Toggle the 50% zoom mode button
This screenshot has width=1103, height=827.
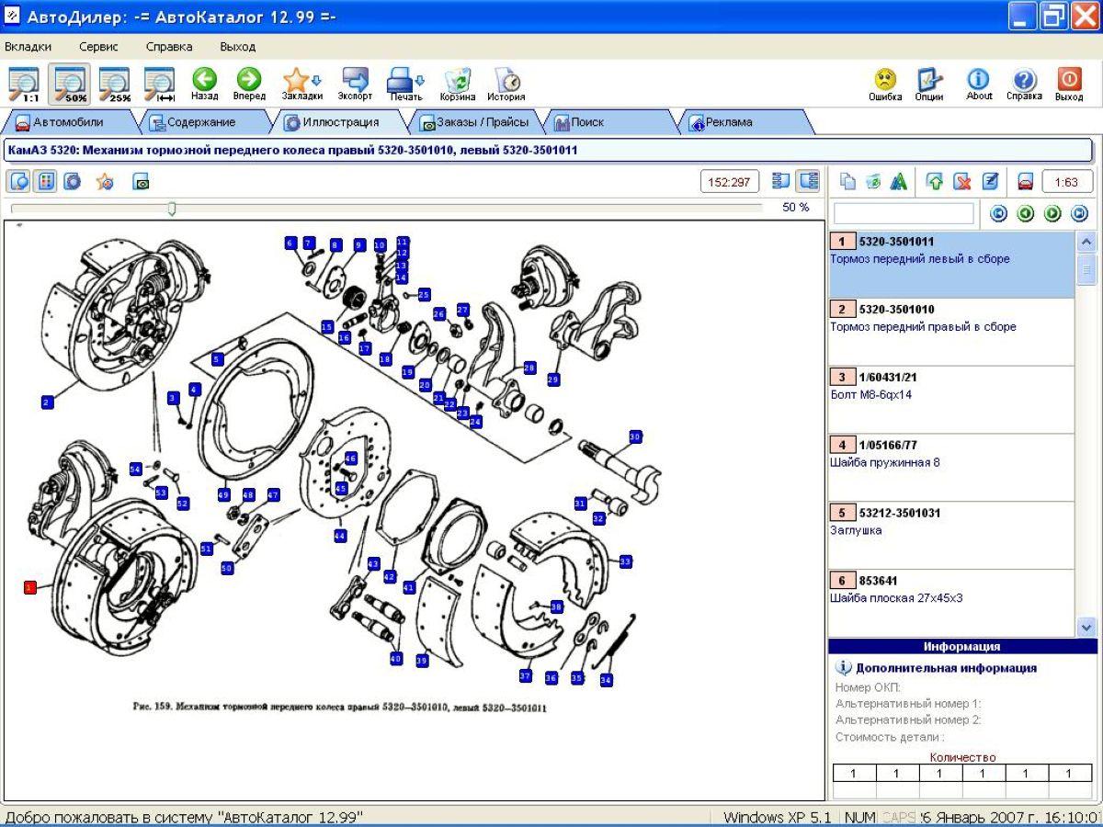69,85
